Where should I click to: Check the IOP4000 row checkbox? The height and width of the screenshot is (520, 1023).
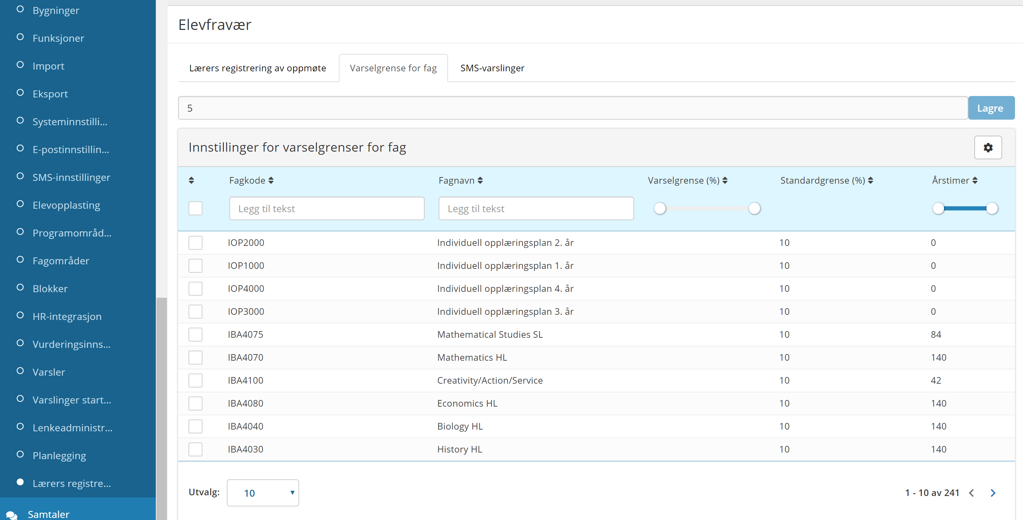(x=195, y=289)
